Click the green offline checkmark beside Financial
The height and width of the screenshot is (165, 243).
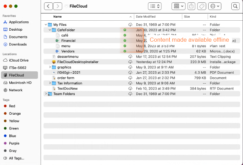tap(125, 40)
